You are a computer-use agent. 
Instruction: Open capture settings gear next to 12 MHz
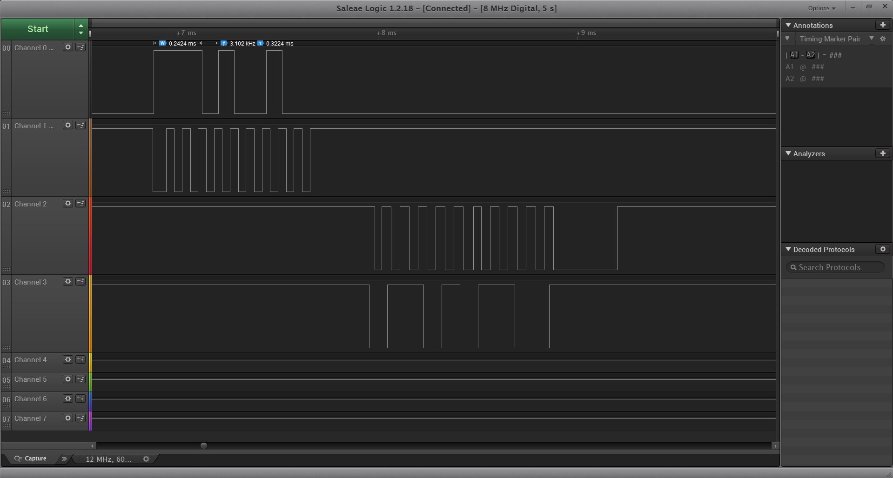click(146, 459)
